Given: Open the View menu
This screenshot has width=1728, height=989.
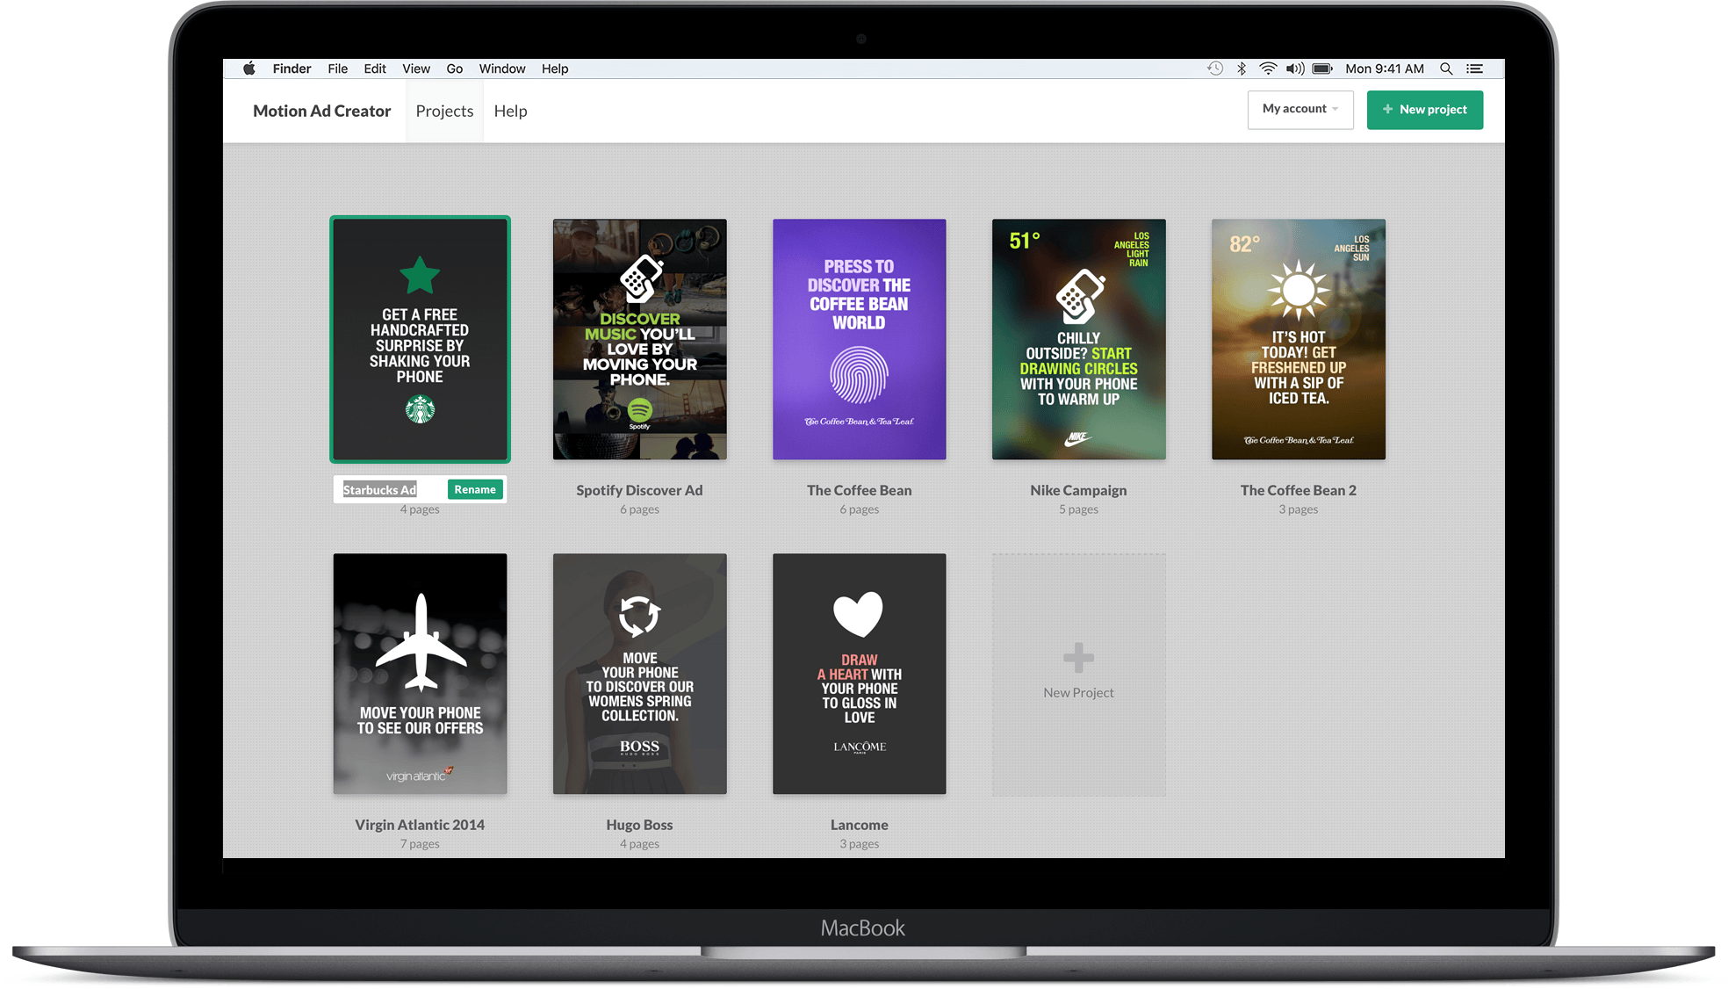Looking at the screenshot, I should pyautogui.click(x=416, y=69).
